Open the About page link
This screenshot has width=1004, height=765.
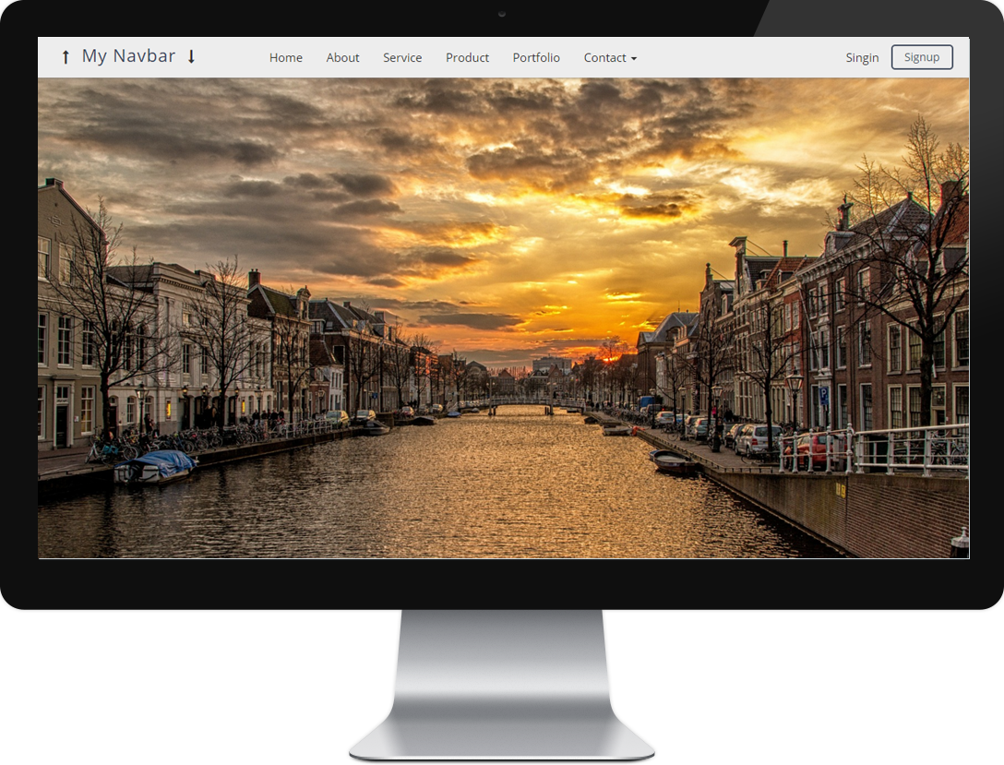[342, 57]
